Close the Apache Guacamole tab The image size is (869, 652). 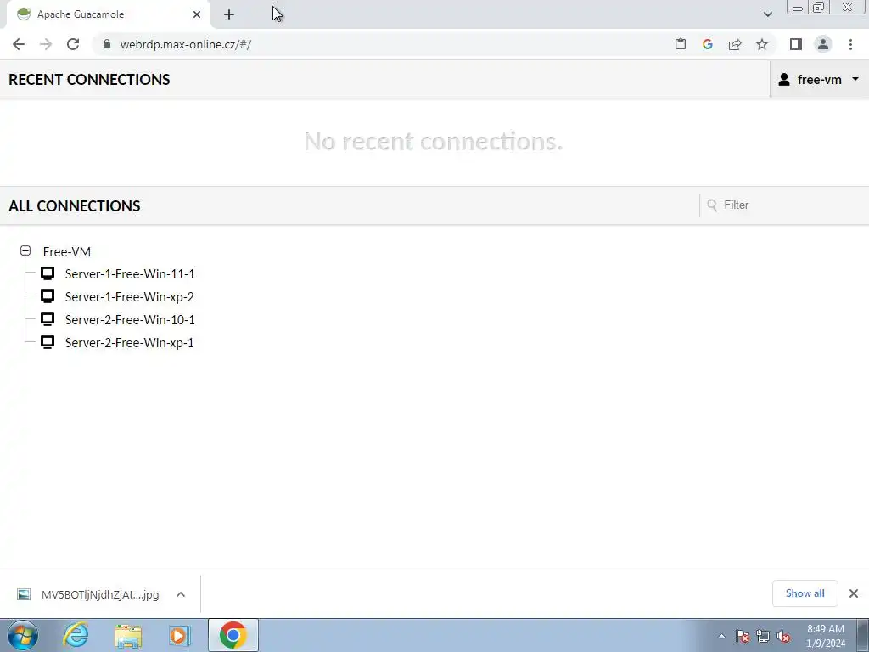(x=197, y=14)
